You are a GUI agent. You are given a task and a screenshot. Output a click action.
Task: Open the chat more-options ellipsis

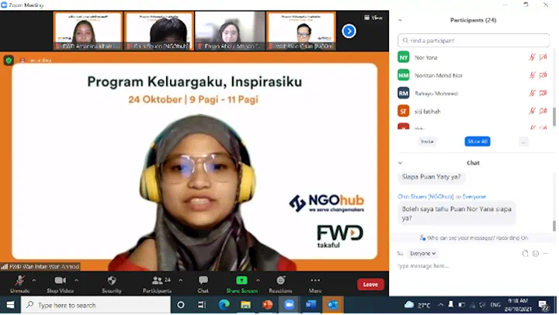click(x=546, y=254)
